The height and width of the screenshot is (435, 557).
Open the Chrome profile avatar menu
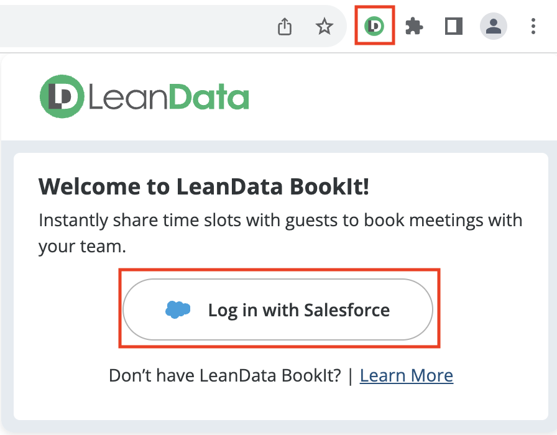click(x=494, y=27)
